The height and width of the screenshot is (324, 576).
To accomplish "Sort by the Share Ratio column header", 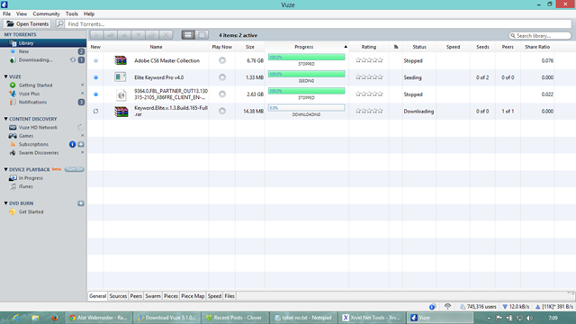I will 537,47.
